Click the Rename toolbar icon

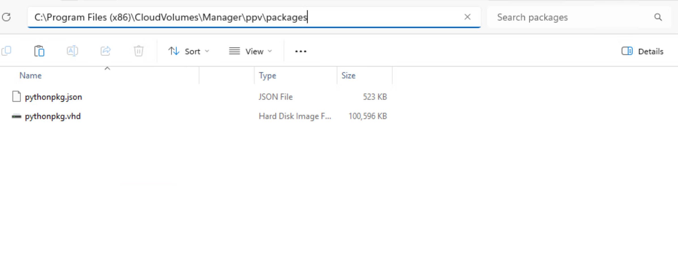point(72,51)
